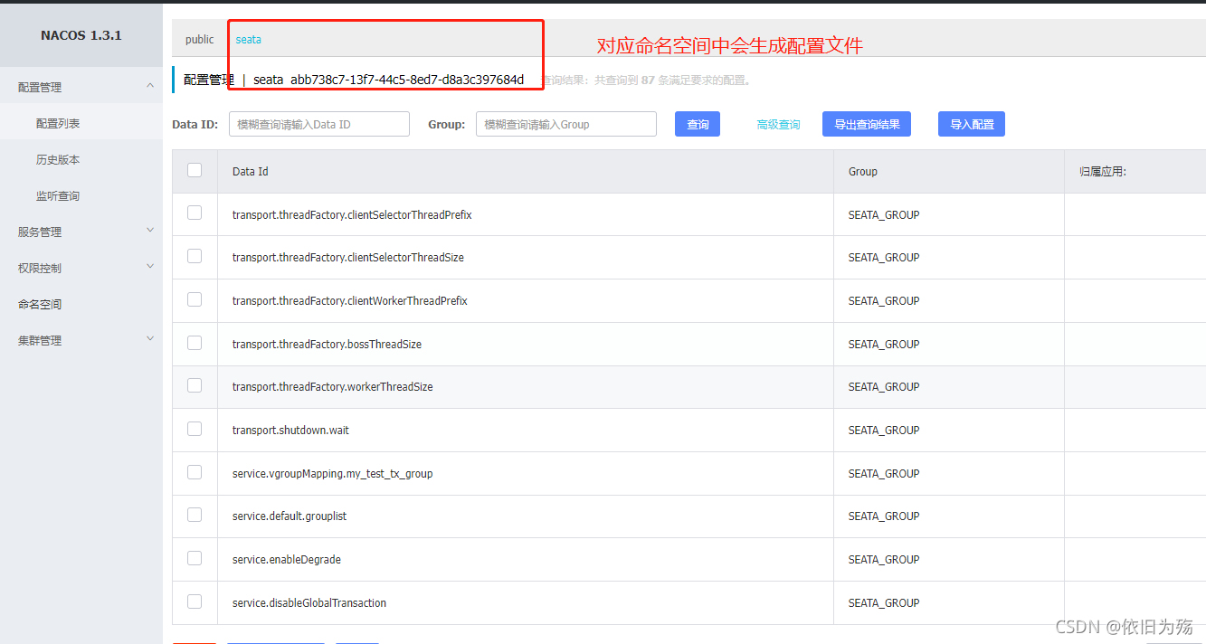
Task: Click the NACOS 1.3.1 logo title
Action: [x=81, y=35]
